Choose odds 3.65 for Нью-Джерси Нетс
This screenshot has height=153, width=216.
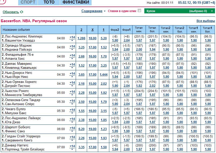pyautogui.click(x=82, y=75)
